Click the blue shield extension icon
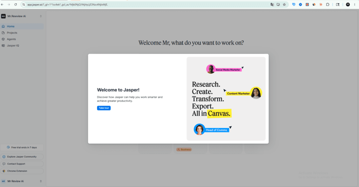The height and width of the screenshot is (187, 359). point(294,4)
